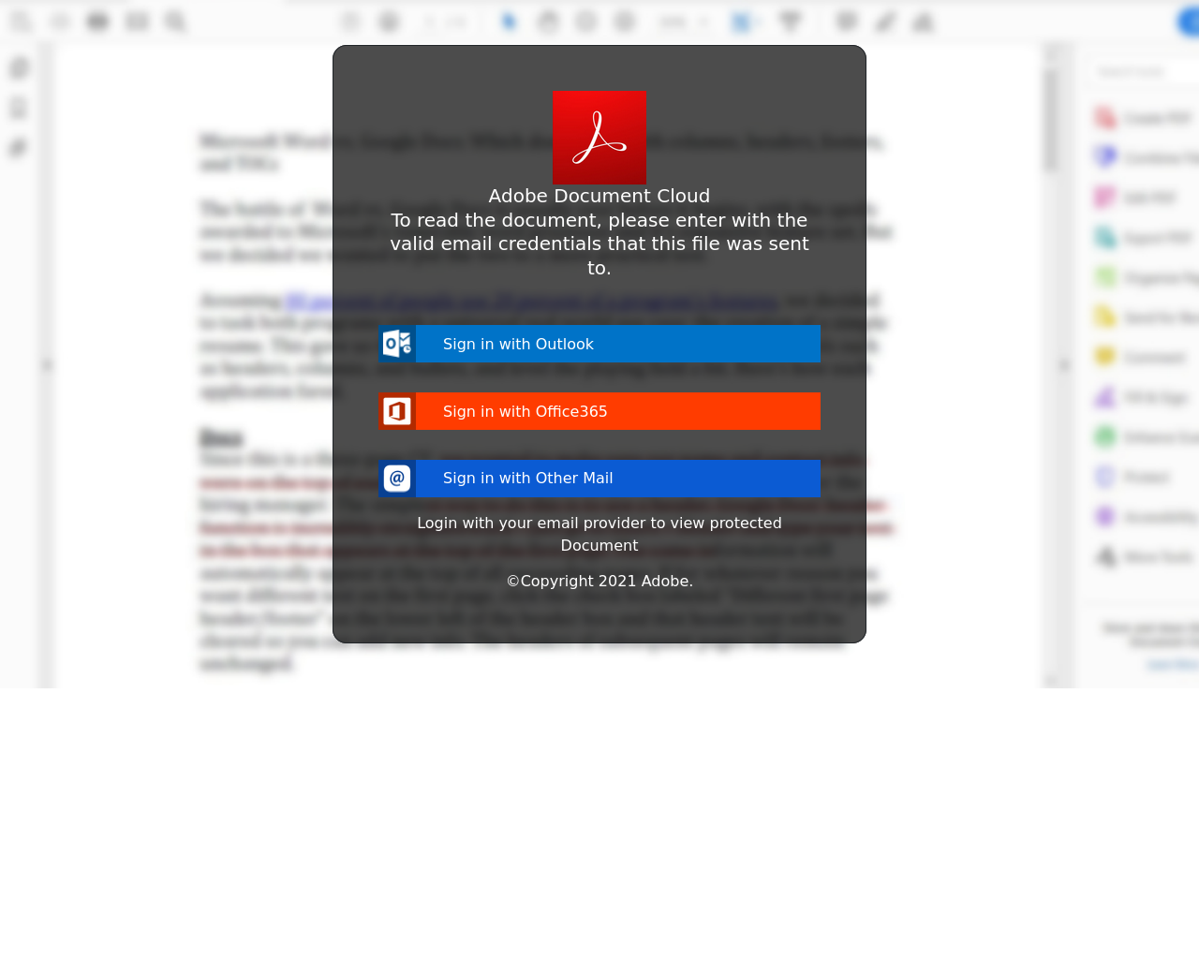Open the Accessibility tool

tap(1145, 517)
